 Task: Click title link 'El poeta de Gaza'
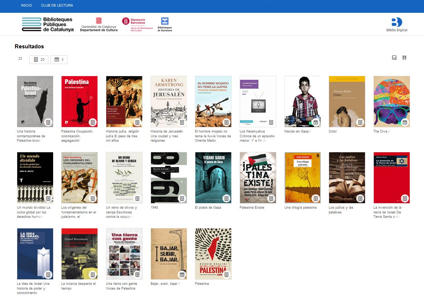[x=208, y=208]
